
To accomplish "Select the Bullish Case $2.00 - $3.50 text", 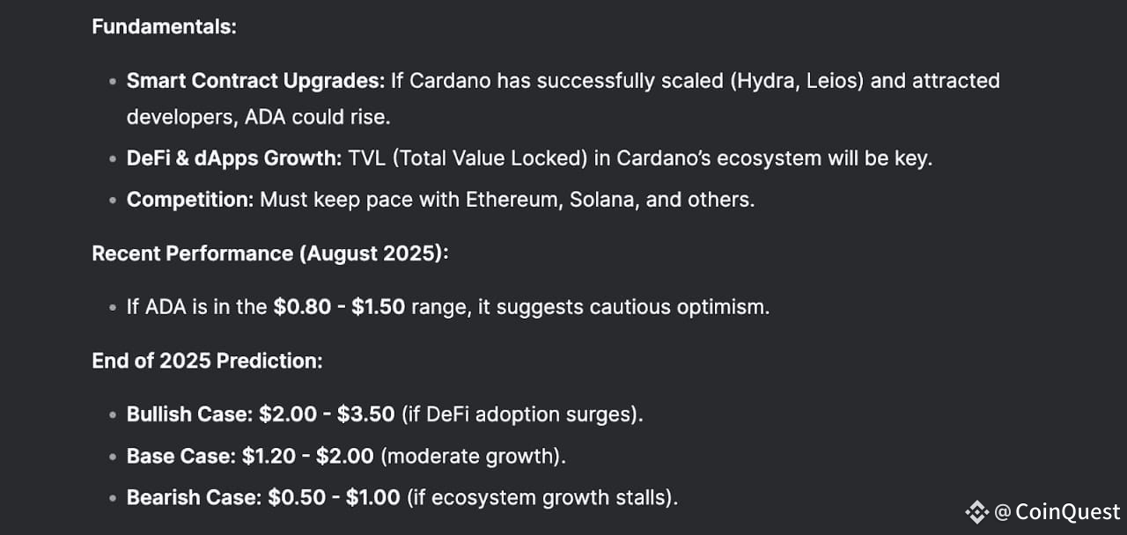I will 261,414.
